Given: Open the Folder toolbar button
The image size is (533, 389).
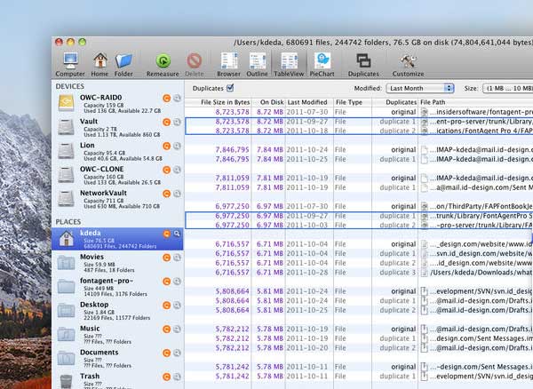Looking at the screenshot, I should coord(123,65).
